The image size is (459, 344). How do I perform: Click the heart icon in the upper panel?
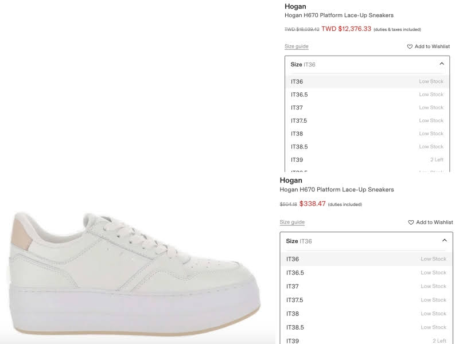pos(410,46)
